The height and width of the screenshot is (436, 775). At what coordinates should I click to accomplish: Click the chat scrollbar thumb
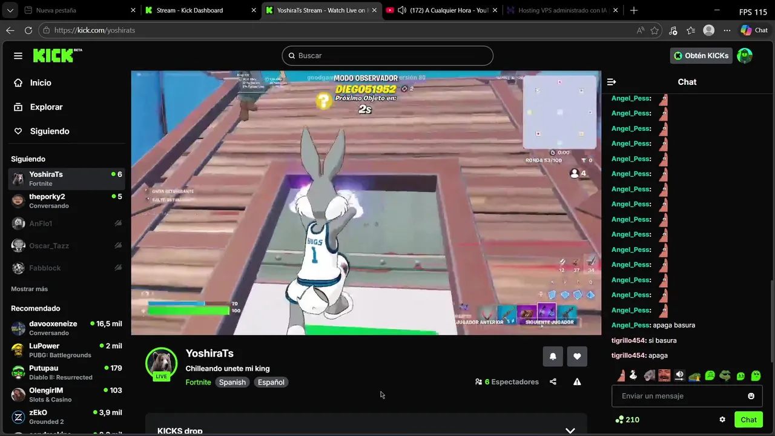pyautogui.click(x=771, y=321)
